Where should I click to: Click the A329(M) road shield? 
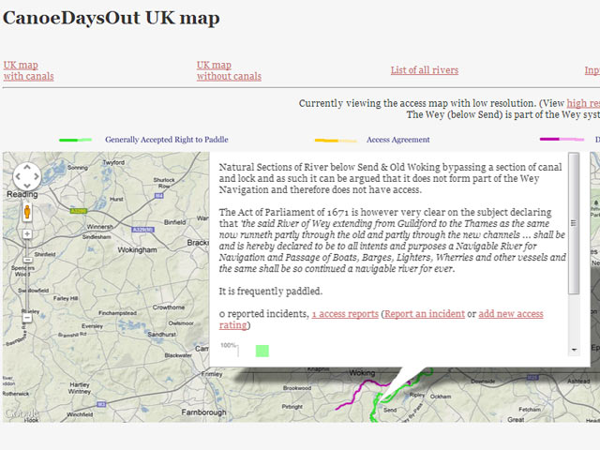pos(143,230)
